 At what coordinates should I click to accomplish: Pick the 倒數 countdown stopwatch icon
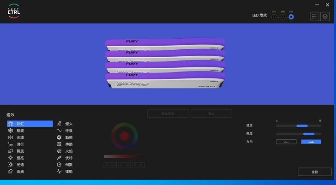point(59,165)
